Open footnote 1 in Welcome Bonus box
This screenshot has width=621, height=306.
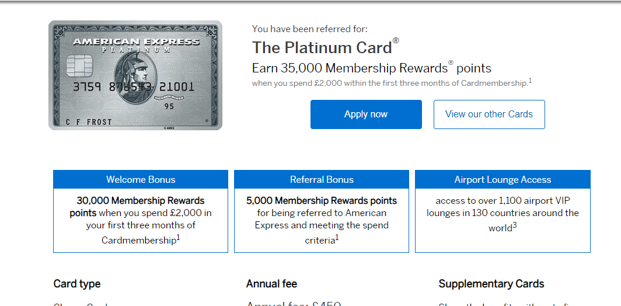pyautogui.click(x=178, y=237)
